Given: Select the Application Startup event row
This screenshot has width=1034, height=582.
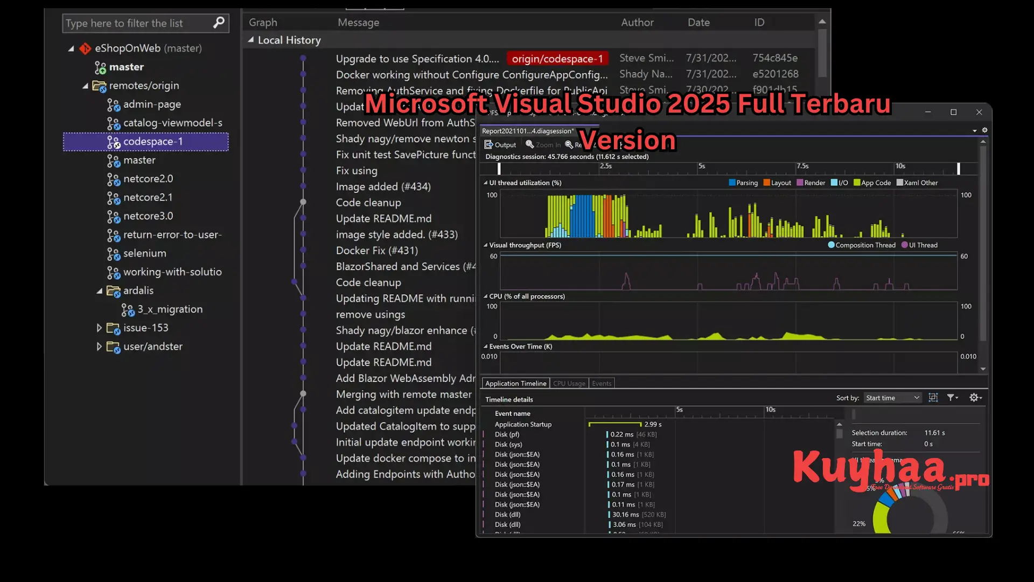Looking at the screenshot, I should coord(523,425).
